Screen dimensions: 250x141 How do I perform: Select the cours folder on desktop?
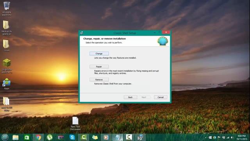pyautogui.click(x=7, y=45)
